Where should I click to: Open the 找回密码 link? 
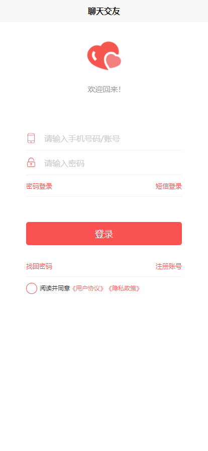pos(39,266)
